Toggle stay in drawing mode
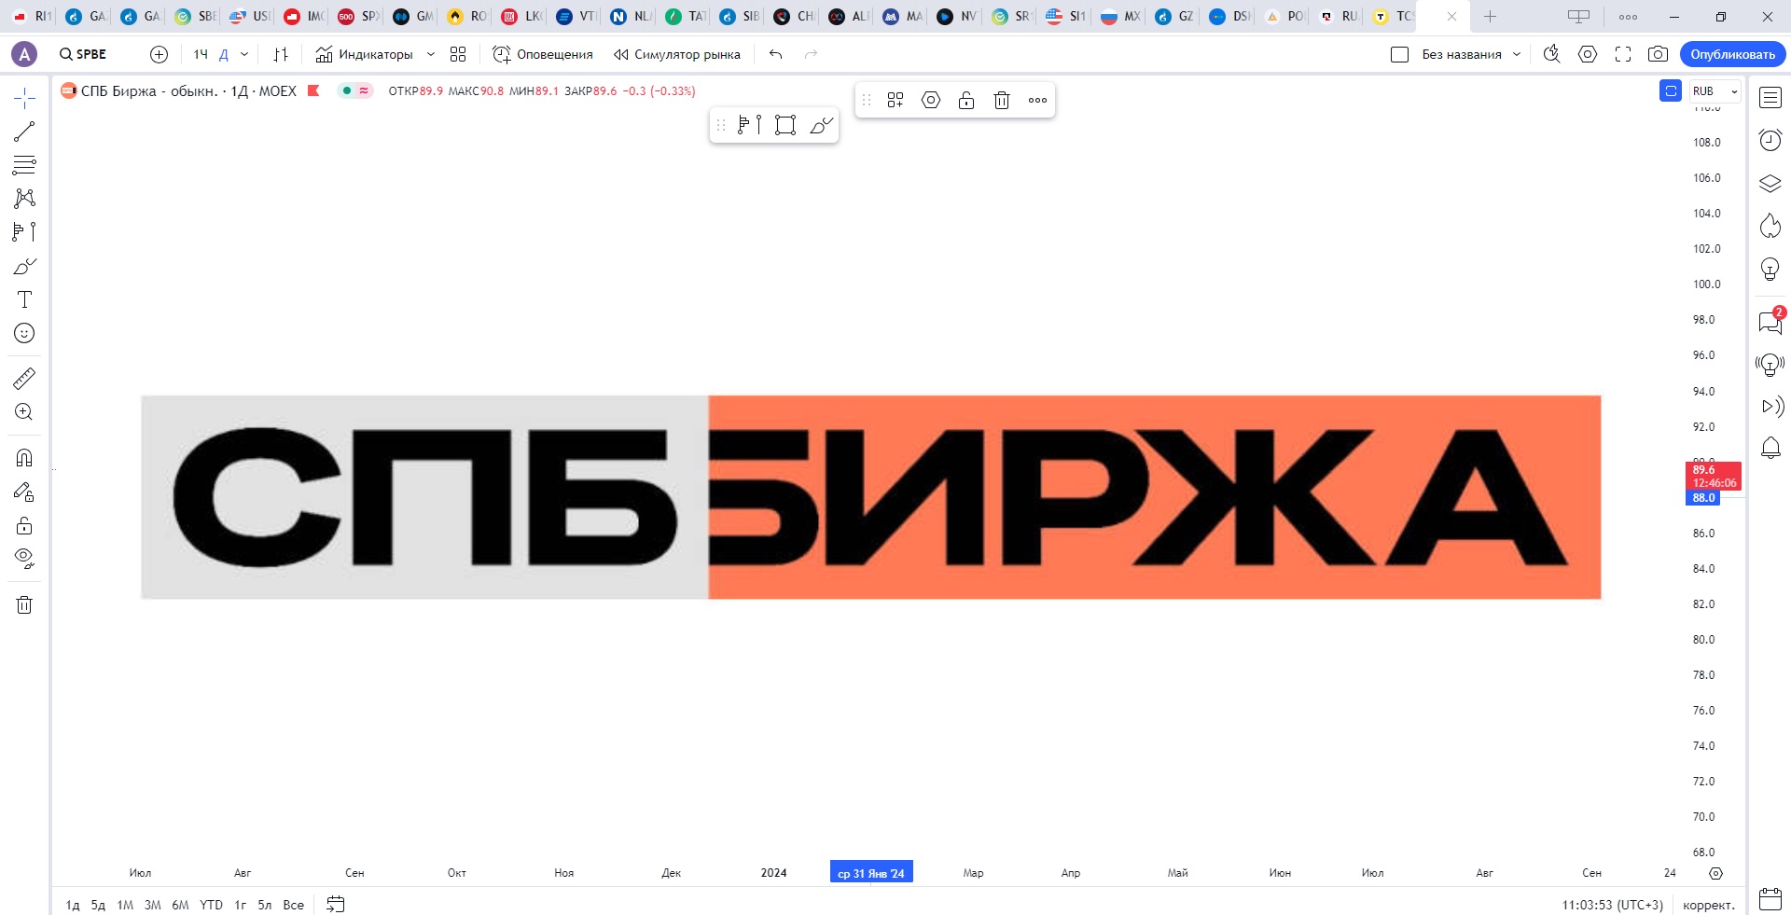The width and height of the screenshot is (1791, 915). pos(24,492)
